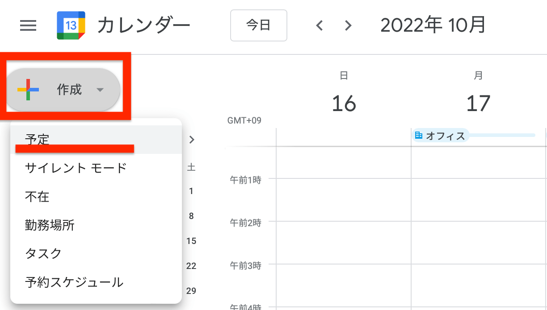Click the Google Calendar logo icon
547x310 pixels.
[70, 25]
